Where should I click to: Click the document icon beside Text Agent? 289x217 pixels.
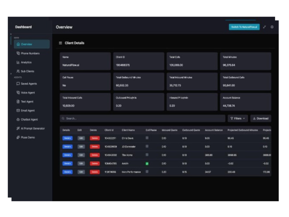click(18, 101)
